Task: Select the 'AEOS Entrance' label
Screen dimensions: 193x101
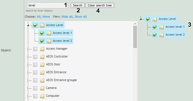Action: coord(56,72)
